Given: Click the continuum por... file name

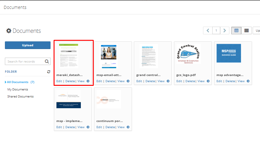Looking at the screenshot, I should tap(110, 121).
